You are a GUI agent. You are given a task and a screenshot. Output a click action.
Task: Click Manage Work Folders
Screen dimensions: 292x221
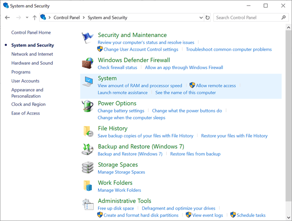(119, 190)
